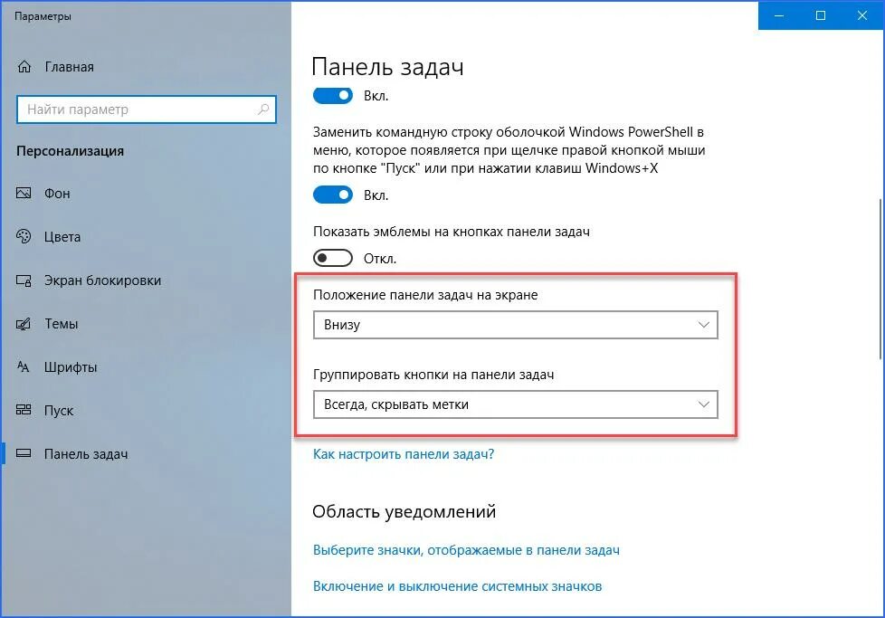Click the Найти параметр search field
This screenshot has height=618, width=885.
pos(147,109)
